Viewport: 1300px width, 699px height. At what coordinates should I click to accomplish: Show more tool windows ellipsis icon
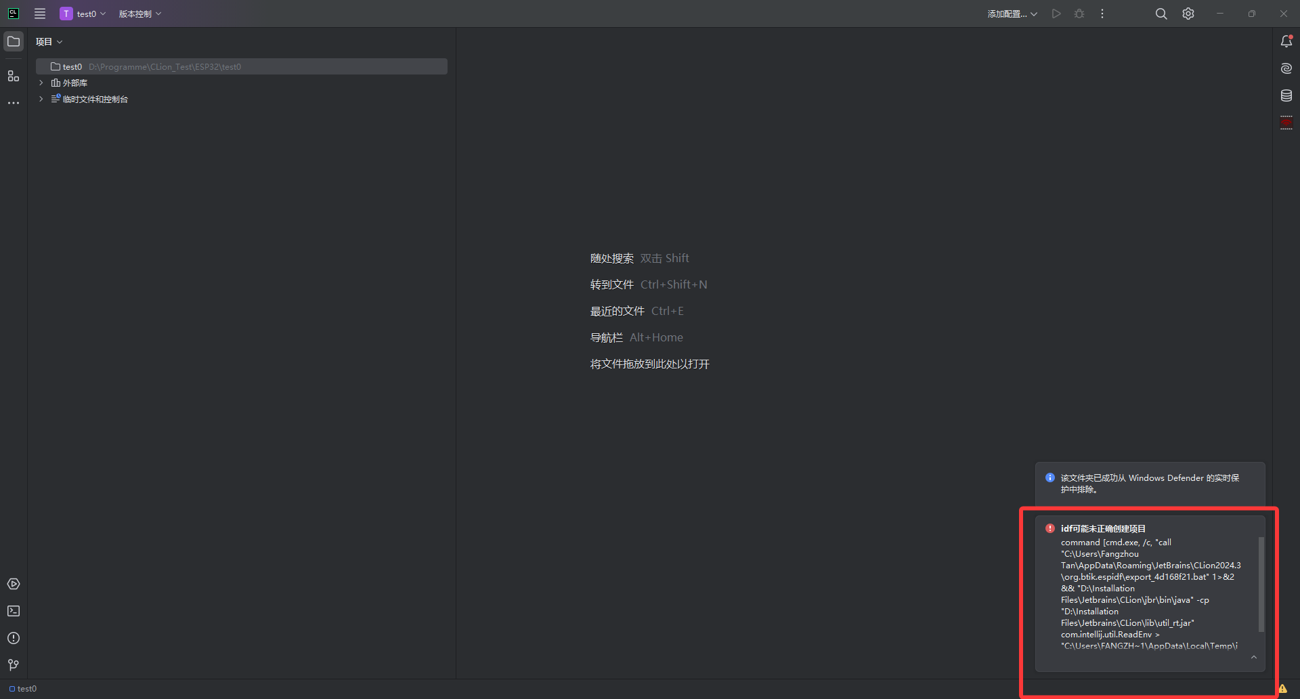coord(14,103)
